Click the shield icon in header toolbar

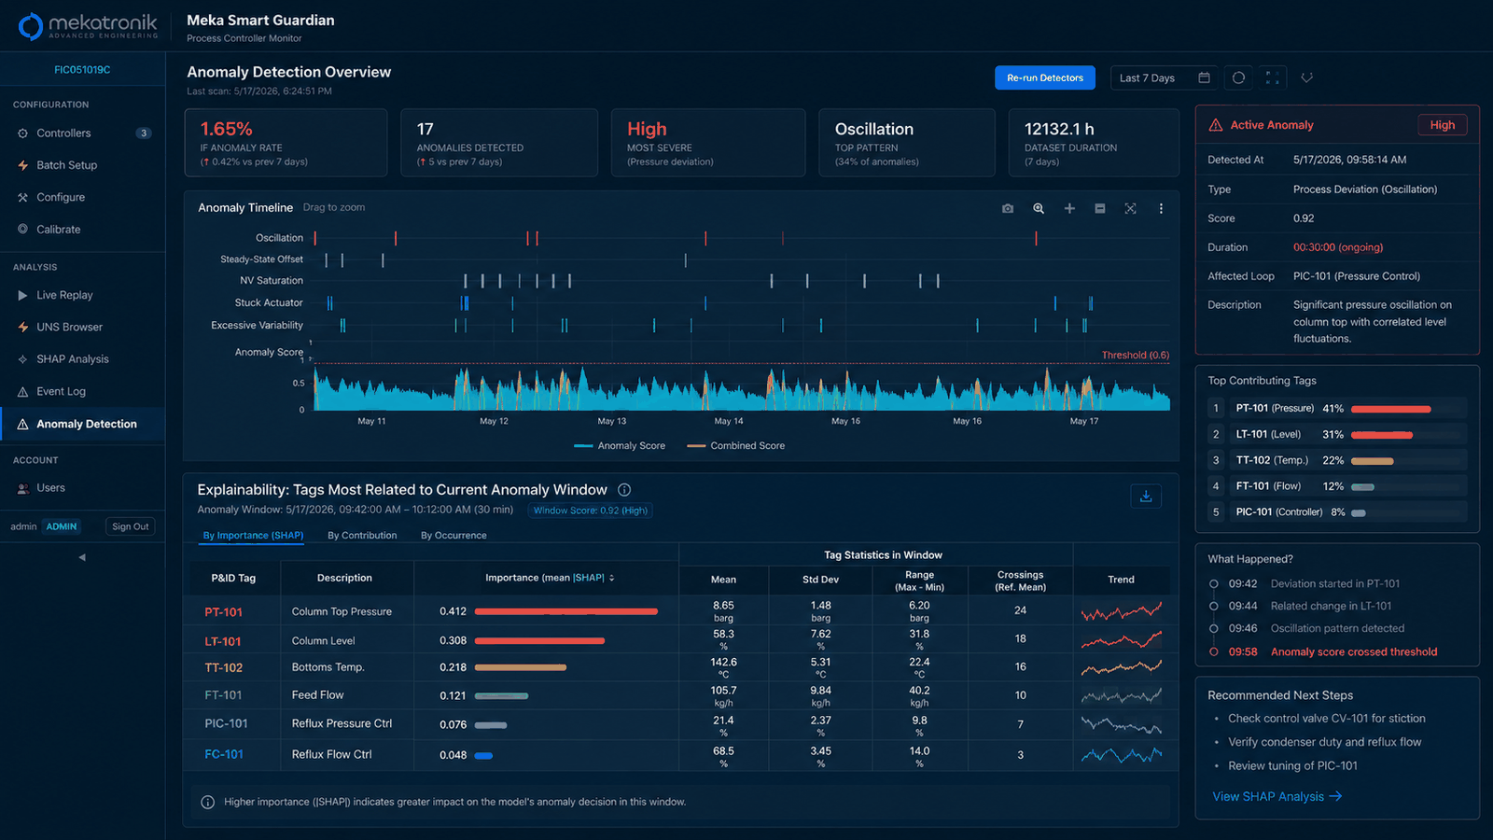point(1306,77)
